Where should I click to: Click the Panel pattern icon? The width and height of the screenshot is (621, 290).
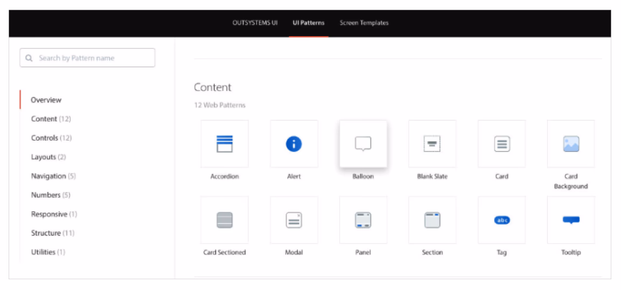tap(363, 220)
